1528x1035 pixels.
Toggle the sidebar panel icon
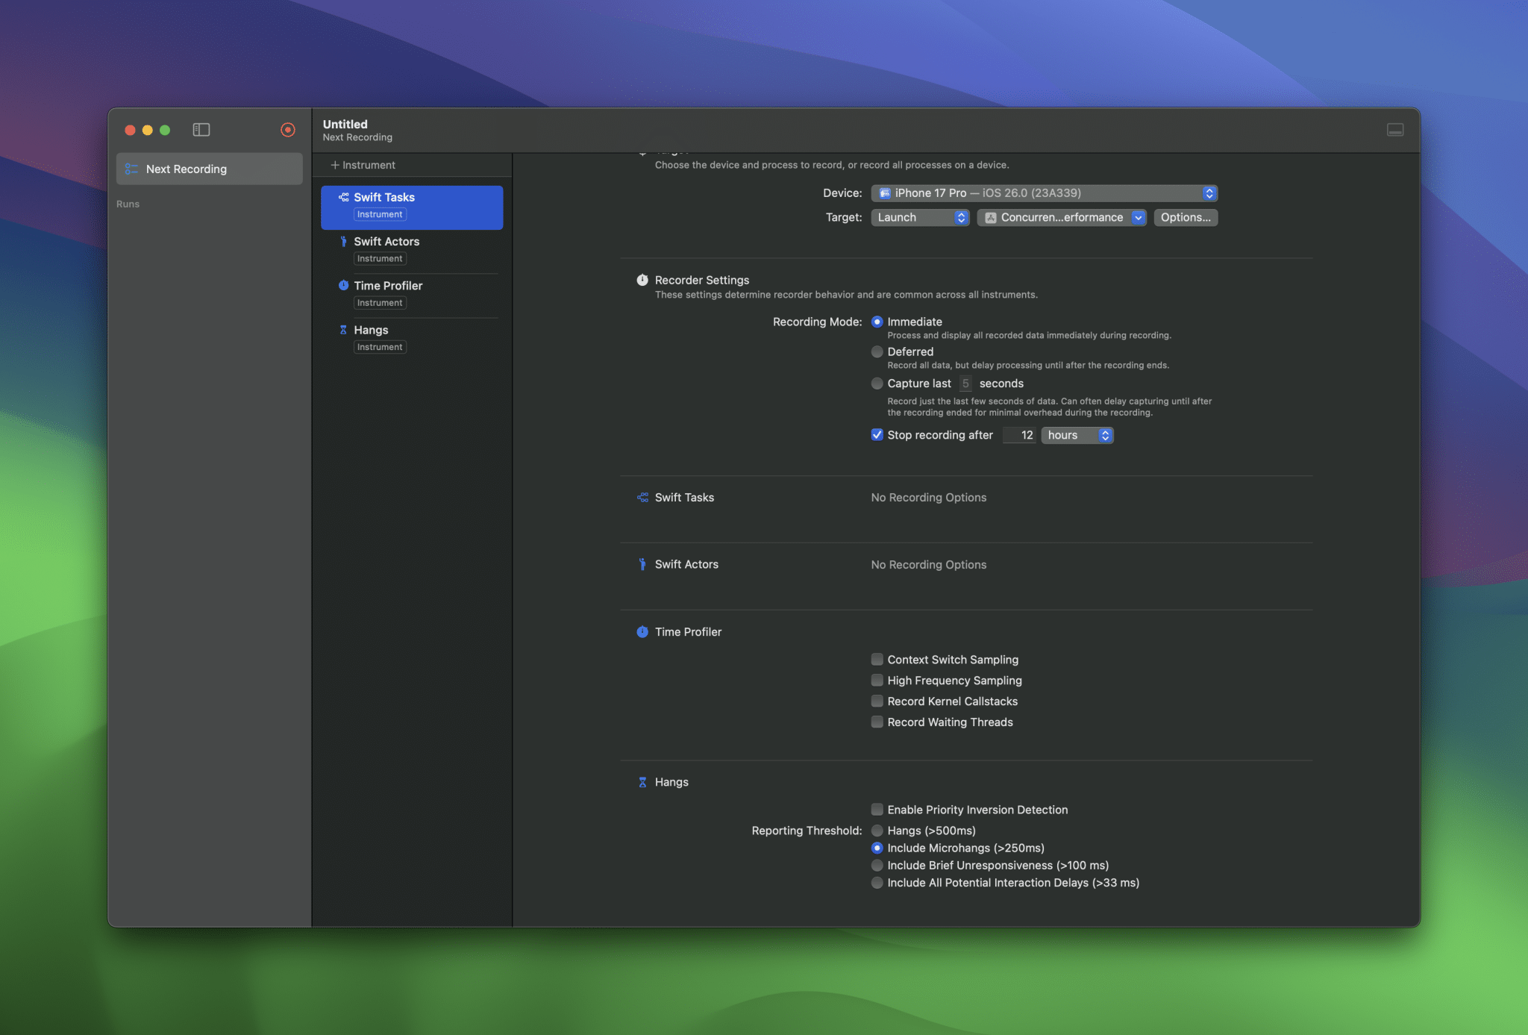tap(201, 130)
